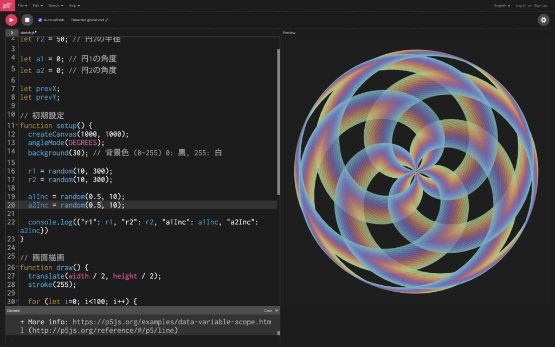
Task: Click the // 画面描画 comment on line 25
Action: [42, 258]
